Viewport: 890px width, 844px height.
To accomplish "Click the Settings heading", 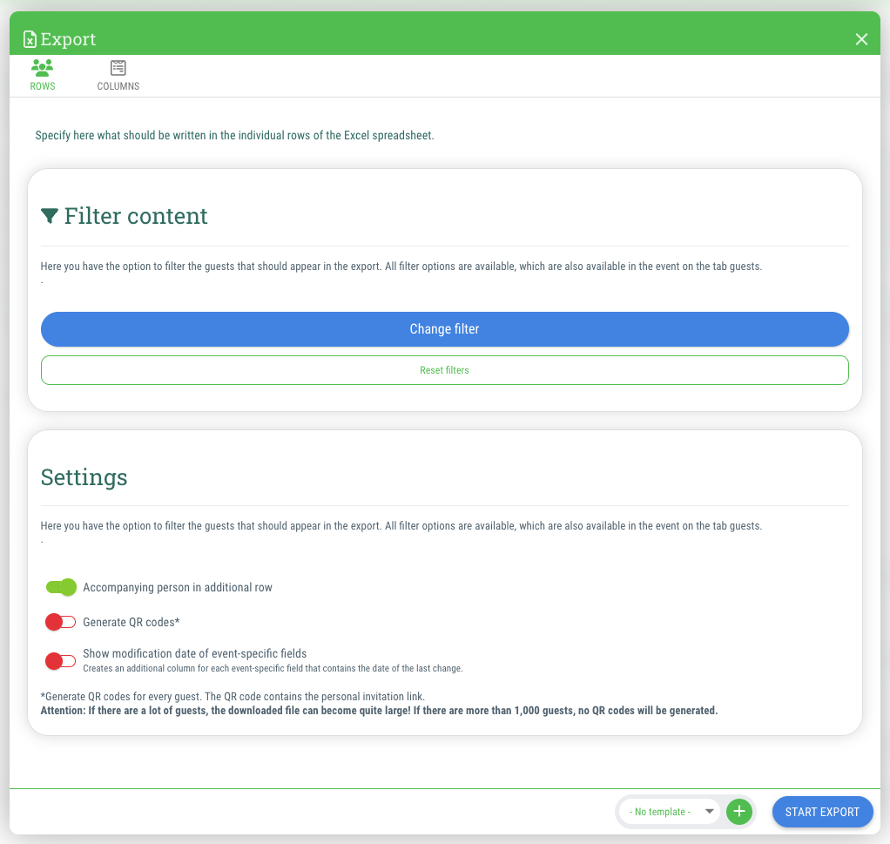I will 84,476.
